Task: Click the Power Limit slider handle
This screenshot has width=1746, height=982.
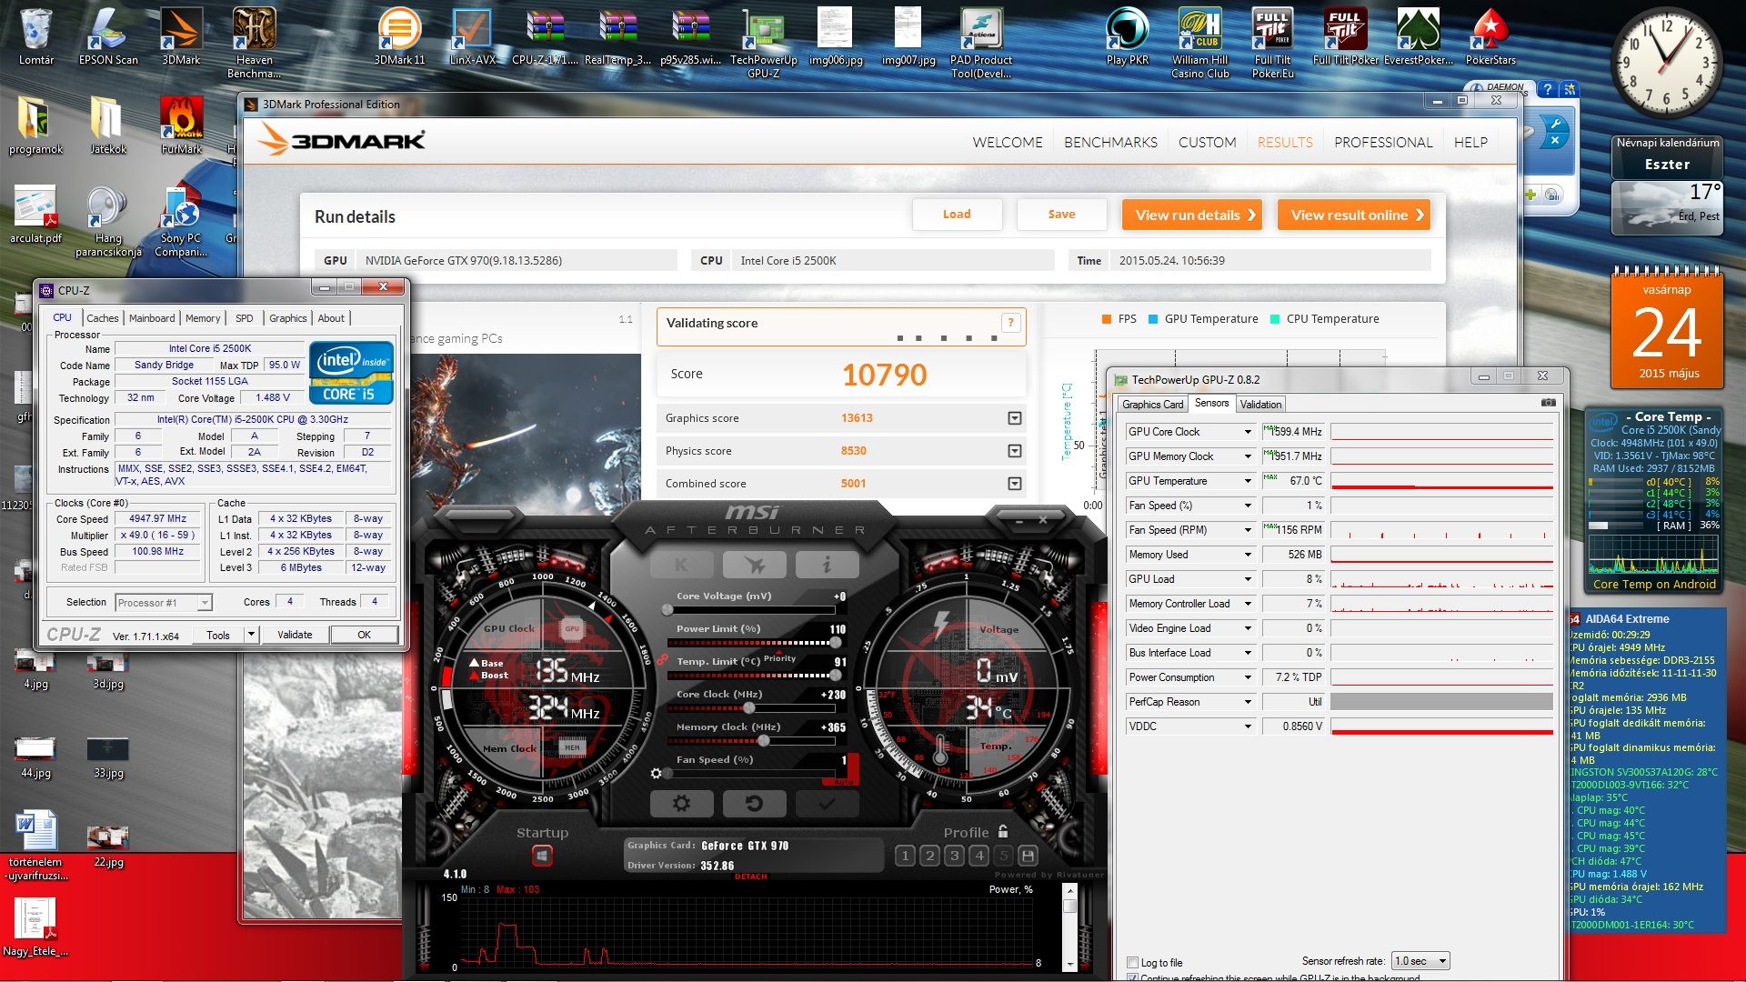Action: [836, 643]
